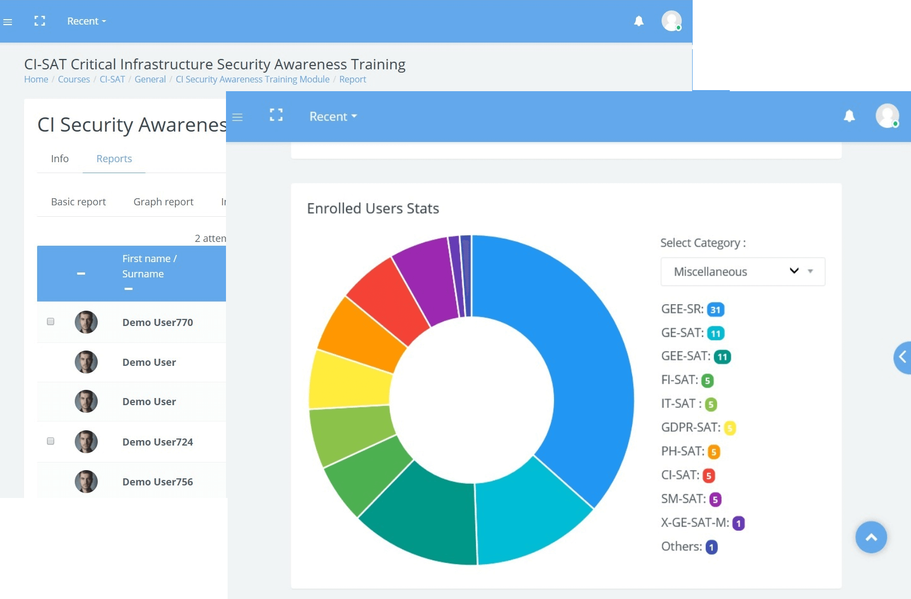Expand the side panel with the left chevron
The width and height of the screenshot is (911, 599).
coord(903,357)
